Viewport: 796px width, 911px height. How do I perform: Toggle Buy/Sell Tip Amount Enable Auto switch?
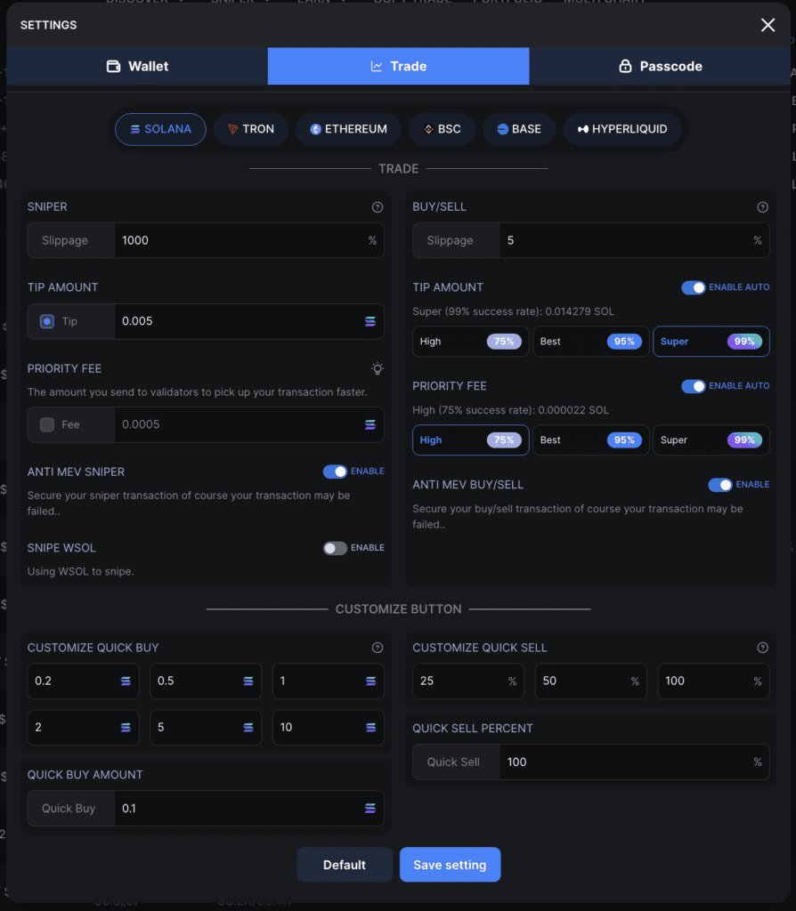click(693, 287)
